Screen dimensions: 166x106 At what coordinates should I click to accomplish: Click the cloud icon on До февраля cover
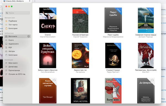(x=152, y=80)
